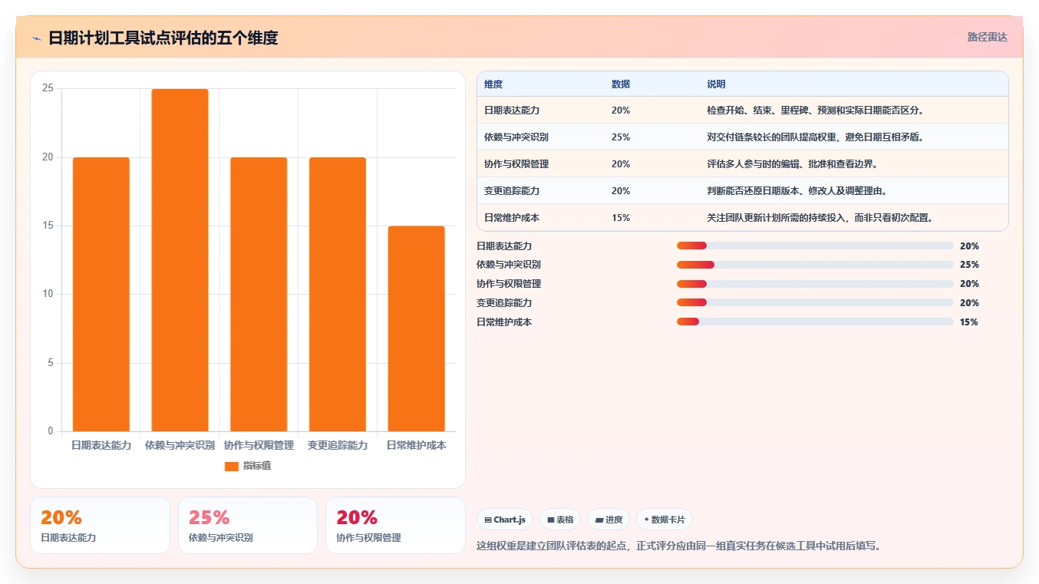Click the 表格 chip
1039x584 pixels.
point(560,520)
